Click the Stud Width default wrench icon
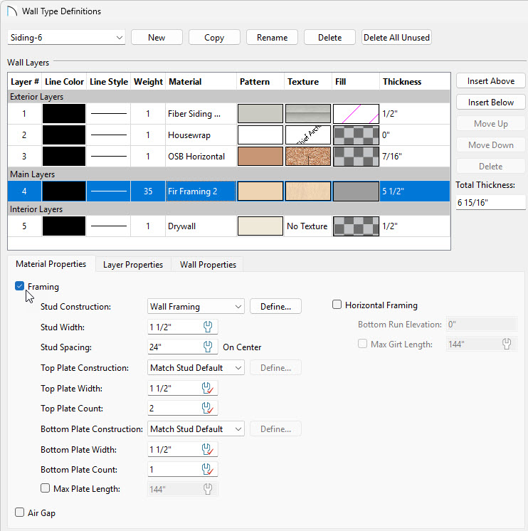This screenshot has height=531, width=528. pos(208,327)
